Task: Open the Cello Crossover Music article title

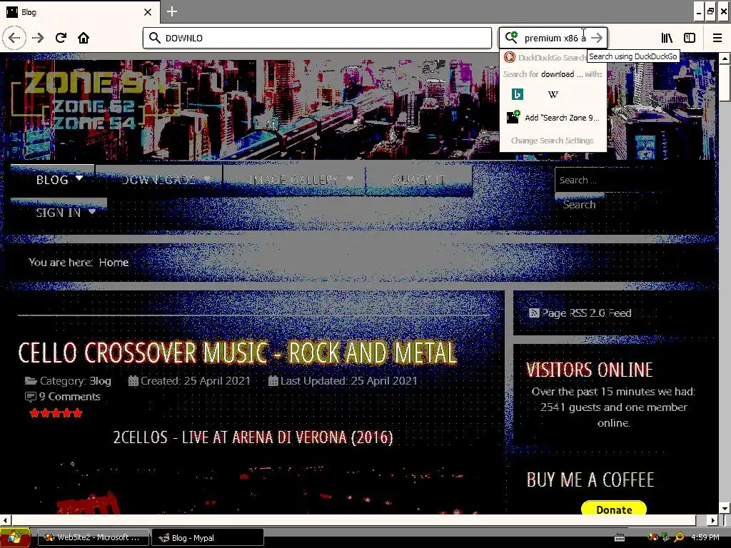Action: 237,352
